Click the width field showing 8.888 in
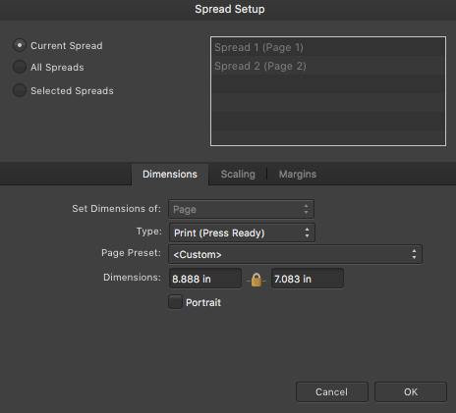This screenshot has height=413, width=456. pos(205,279)
